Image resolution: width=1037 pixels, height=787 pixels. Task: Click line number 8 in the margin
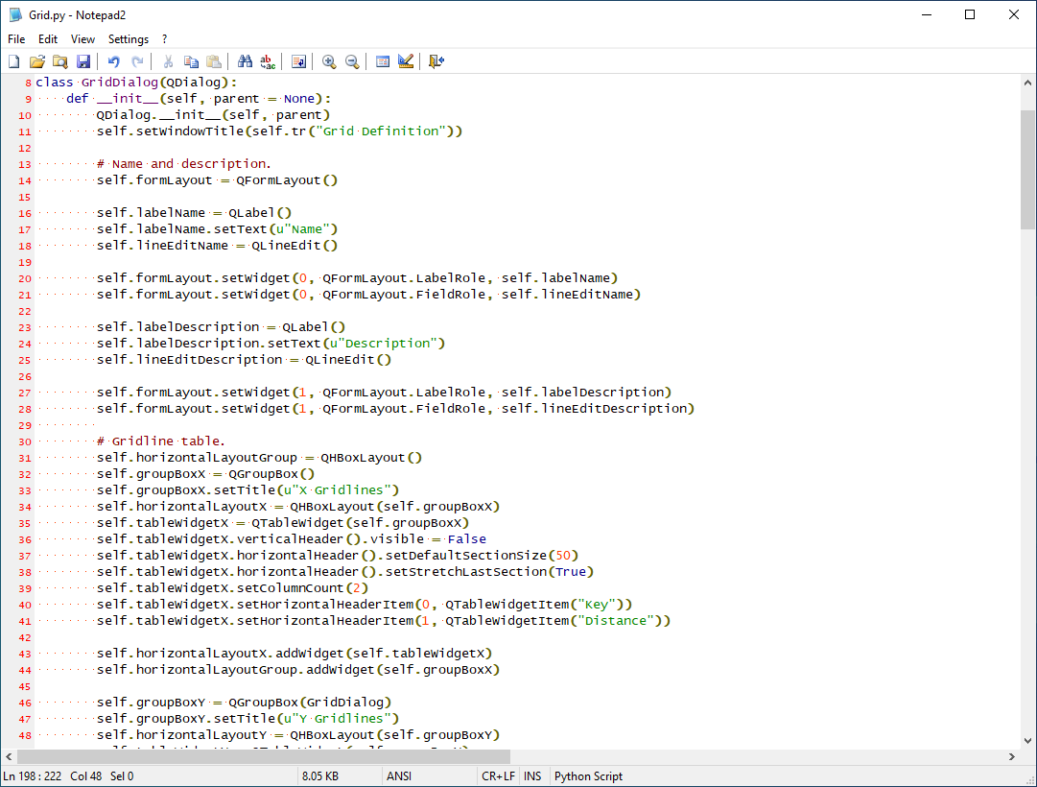coord(29,83)
